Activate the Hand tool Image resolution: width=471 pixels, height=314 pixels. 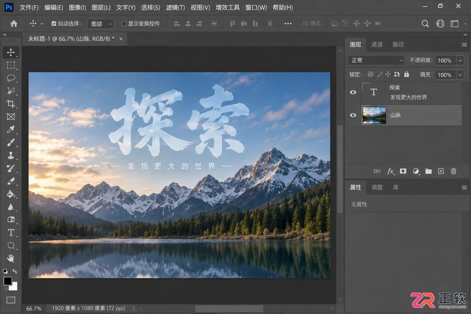tap(11, 258)
